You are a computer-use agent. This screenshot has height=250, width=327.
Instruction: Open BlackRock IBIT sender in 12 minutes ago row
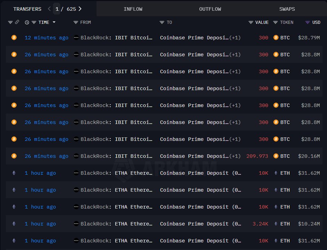tap(116, 38)
